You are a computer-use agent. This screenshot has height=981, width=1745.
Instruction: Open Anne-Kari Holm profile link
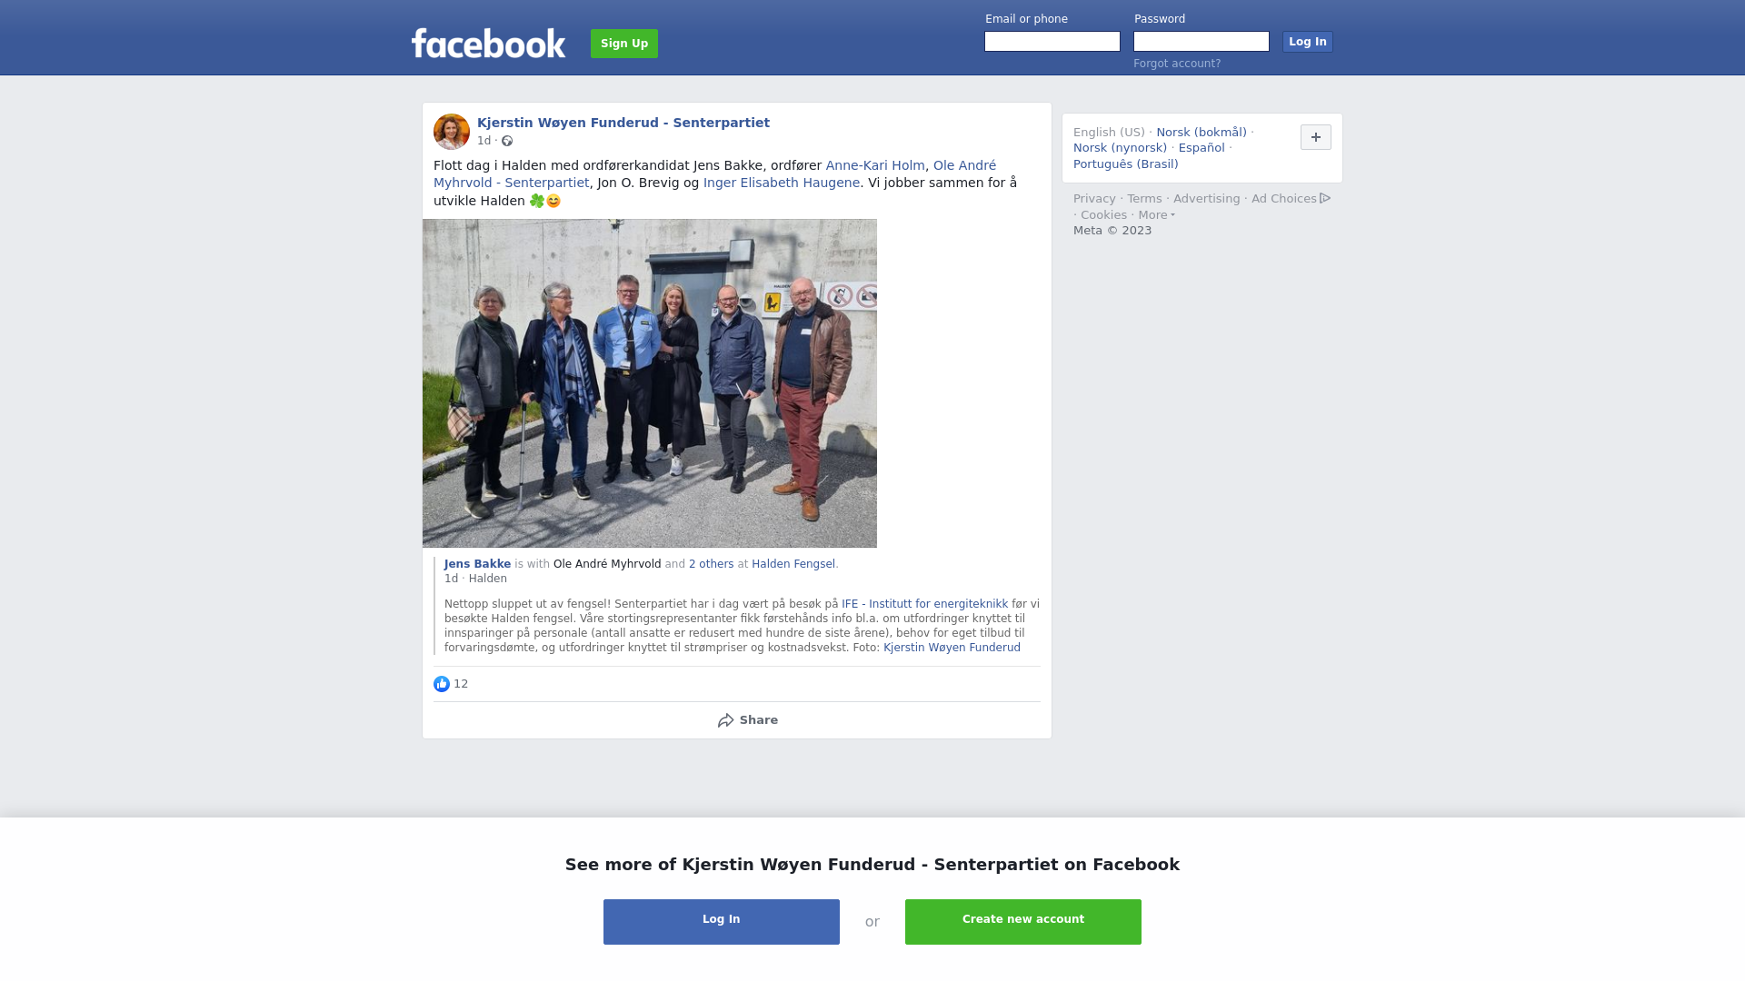click(x=875, y=165)
